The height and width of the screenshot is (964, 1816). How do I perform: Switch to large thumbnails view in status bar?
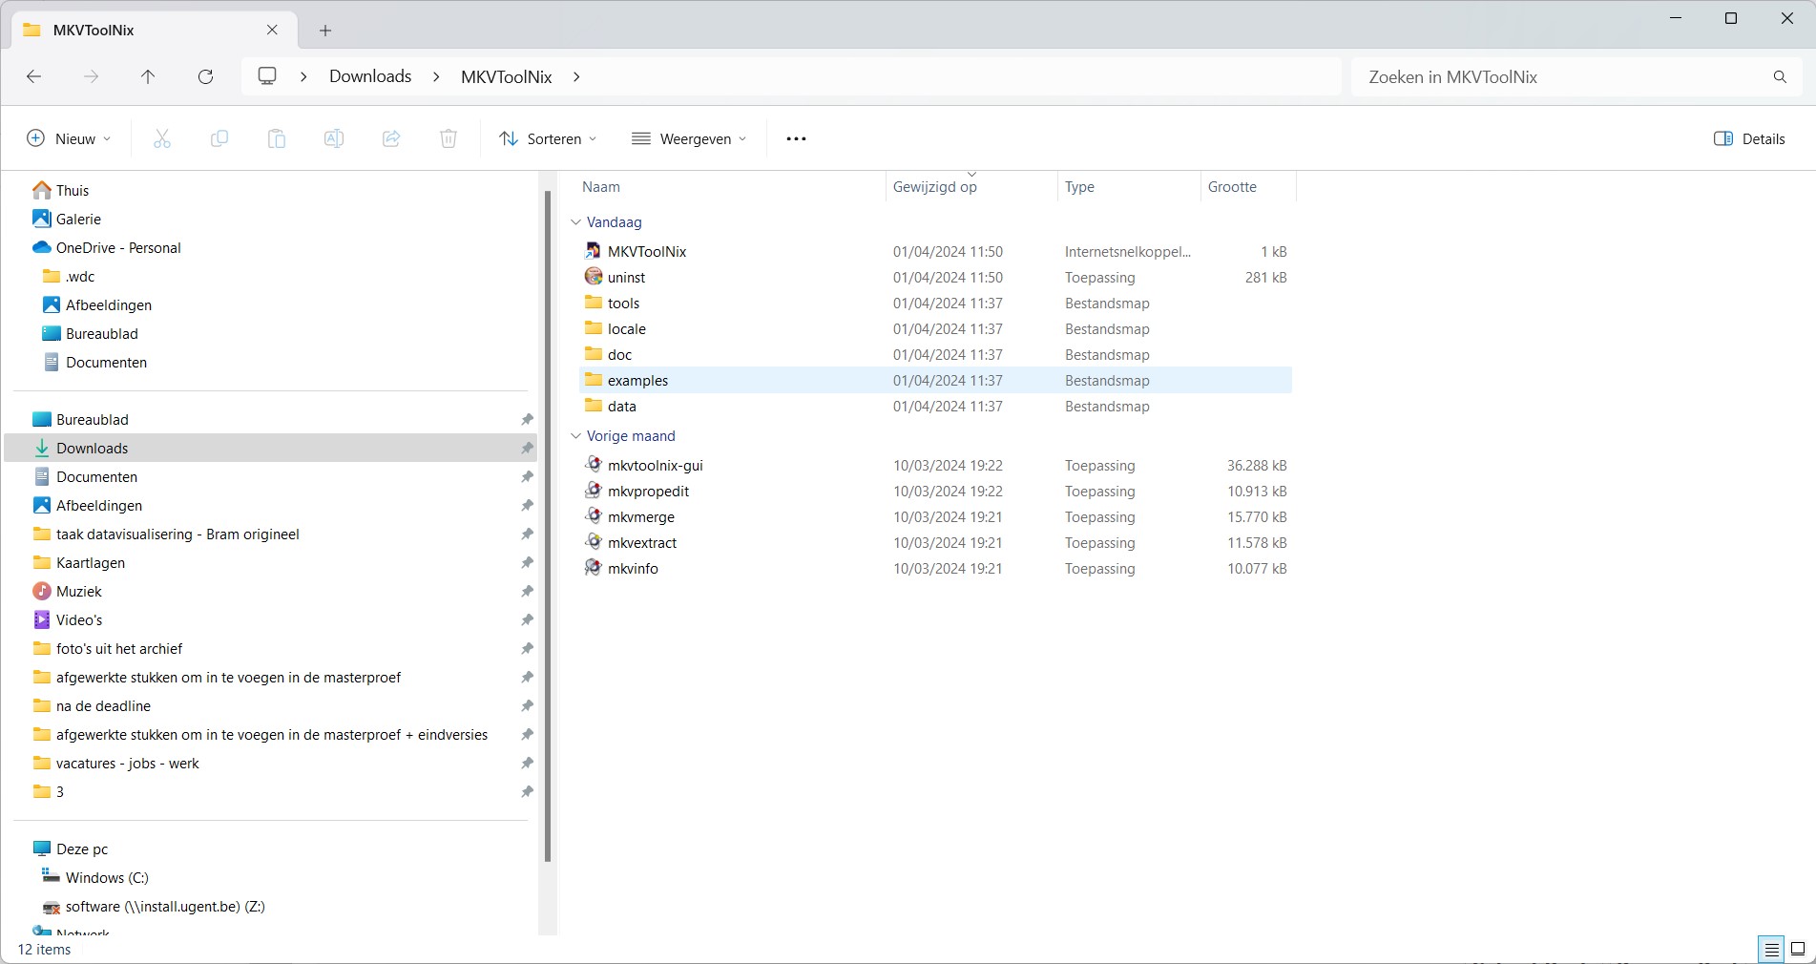[x=1798, y=949]
